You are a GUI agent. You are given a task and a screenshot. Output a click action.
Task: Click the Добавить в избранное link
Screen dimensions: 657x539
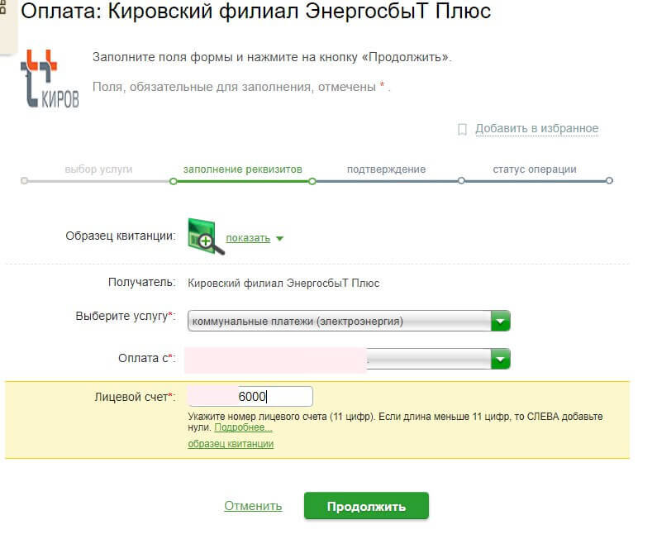pos(536,128)
